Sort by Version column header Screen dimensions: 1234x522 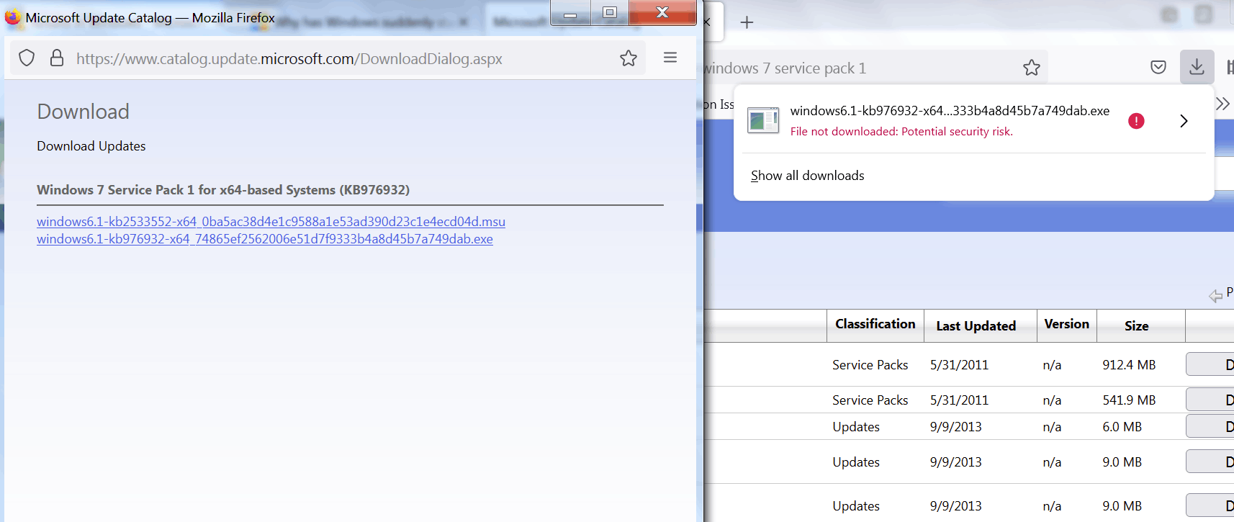(1066, 324)
